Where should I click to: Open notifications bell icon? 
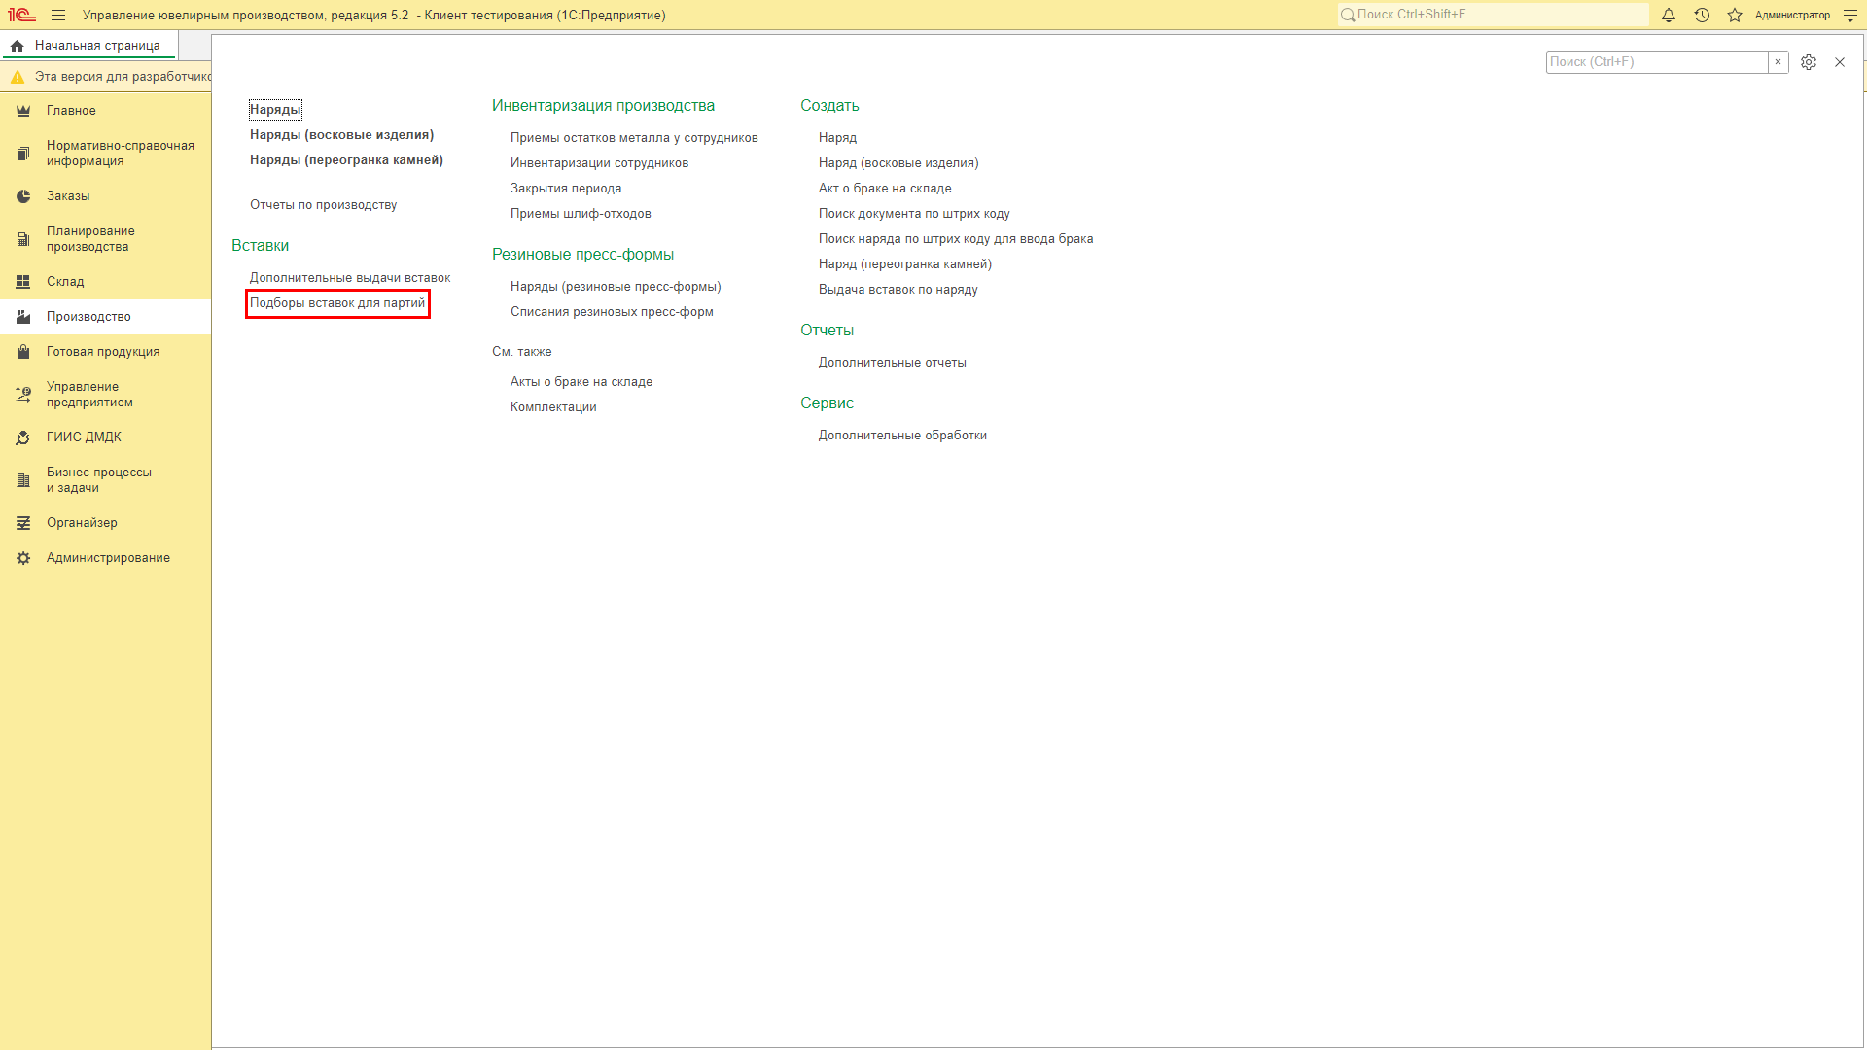click(x=1669, y=16)
